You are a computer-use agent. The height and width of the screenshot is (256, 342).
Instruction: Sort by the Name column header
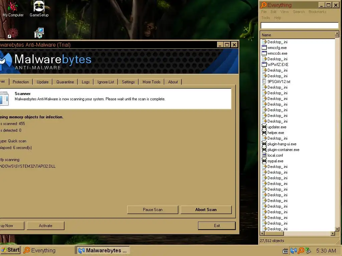(298, 35)
